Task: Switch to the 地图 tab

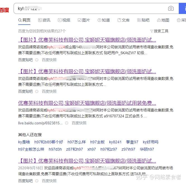Action: click(x=163, y=20)
